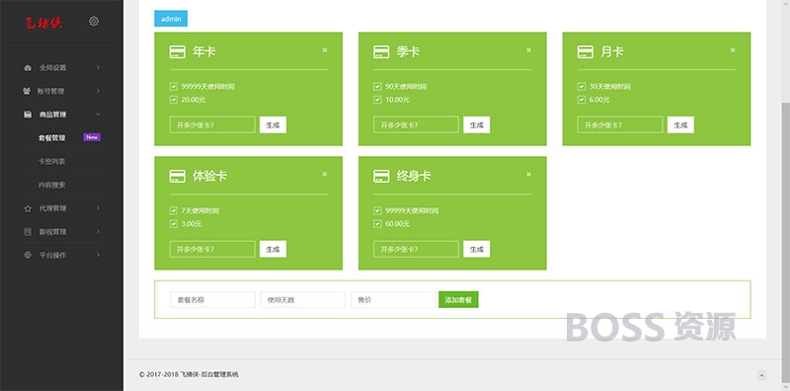Click the globe icon next to 平台操作
This screenshot has width=790, height=391.
[28, 255]
